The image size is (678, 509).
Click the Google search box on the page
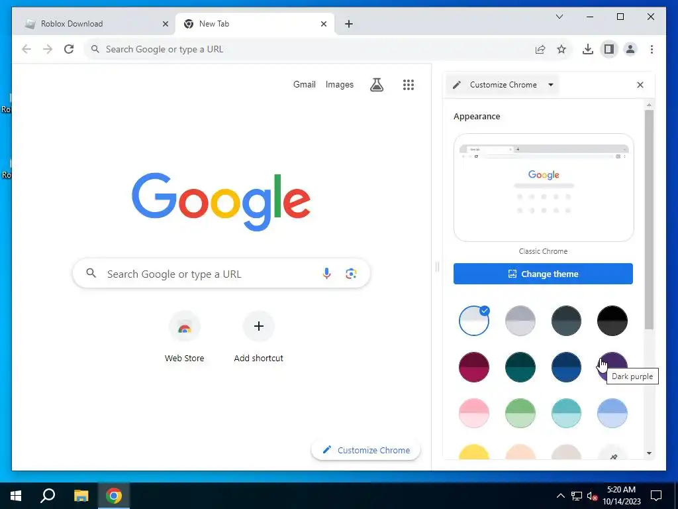pos(221,274)
